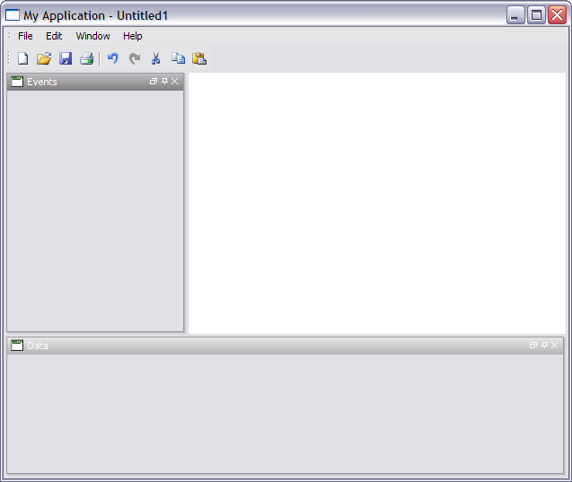
Task: Float the Data panel with restore button
Action: tap(533, 345)
